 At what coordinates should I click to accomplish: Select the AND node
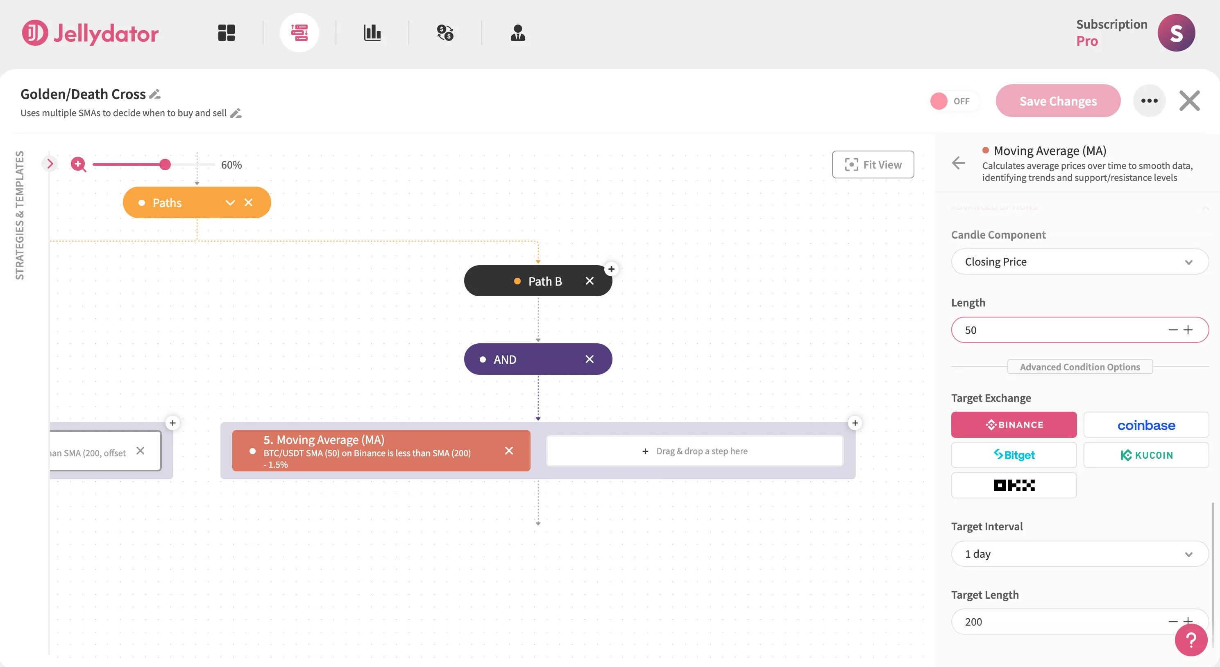538,359
